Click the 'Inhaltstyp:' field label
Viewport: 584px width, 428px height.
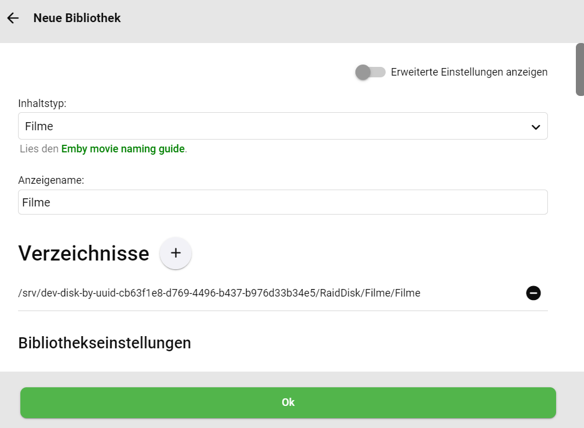click(x=42, y=104)
